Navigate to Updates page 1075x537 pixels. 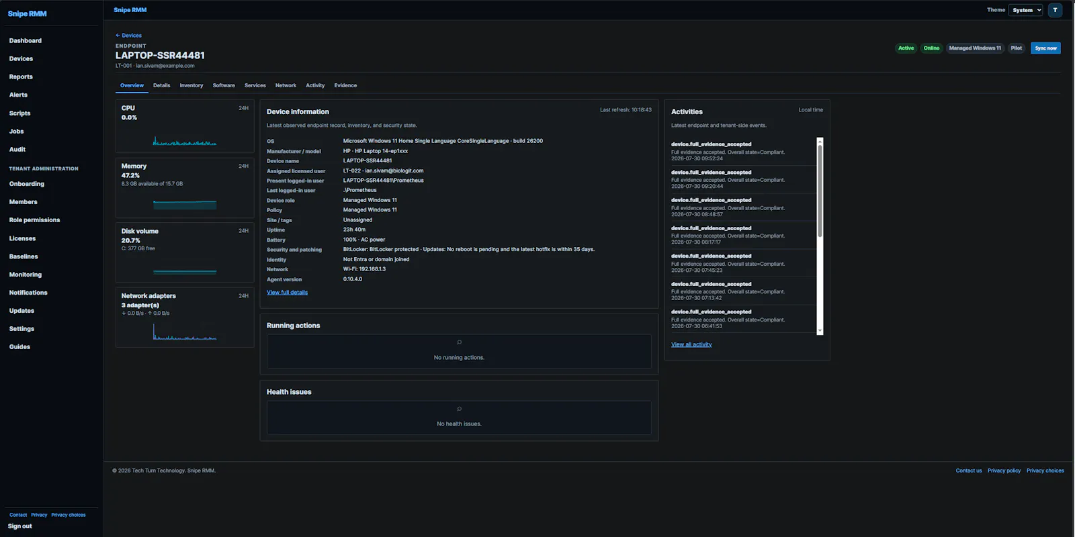point(21,311)
